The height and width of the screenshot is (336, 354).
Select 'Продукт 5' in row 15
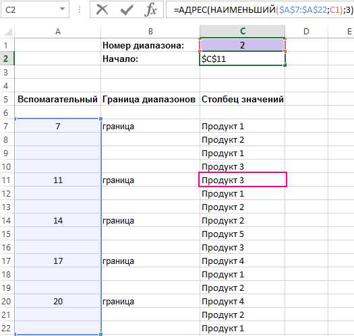(x=243, y=234)
